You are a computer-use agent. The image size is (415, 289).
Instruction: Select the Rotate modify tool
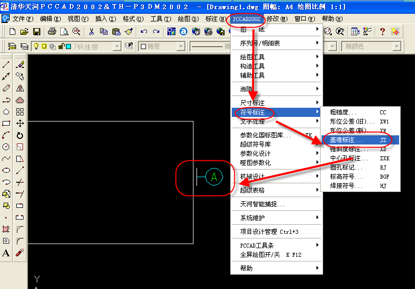20,135
